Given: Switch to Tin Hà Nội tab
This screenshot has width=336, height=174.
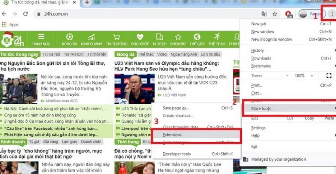Looking at the screenshot, I should tap(51, 54).
